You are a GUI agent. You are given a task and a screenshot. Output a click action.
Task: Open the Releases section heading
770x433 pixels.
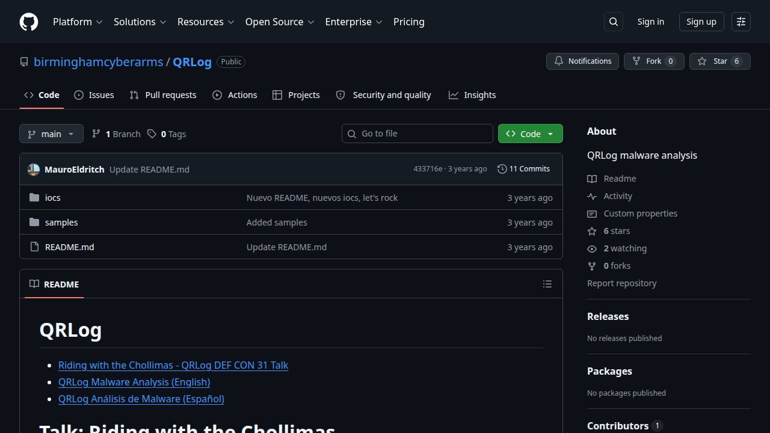coord(608,316)
